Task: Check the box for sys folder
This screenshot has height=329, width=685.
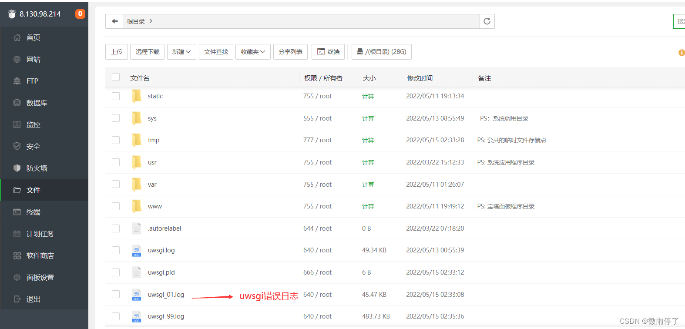Action: (x=116, y=118)
